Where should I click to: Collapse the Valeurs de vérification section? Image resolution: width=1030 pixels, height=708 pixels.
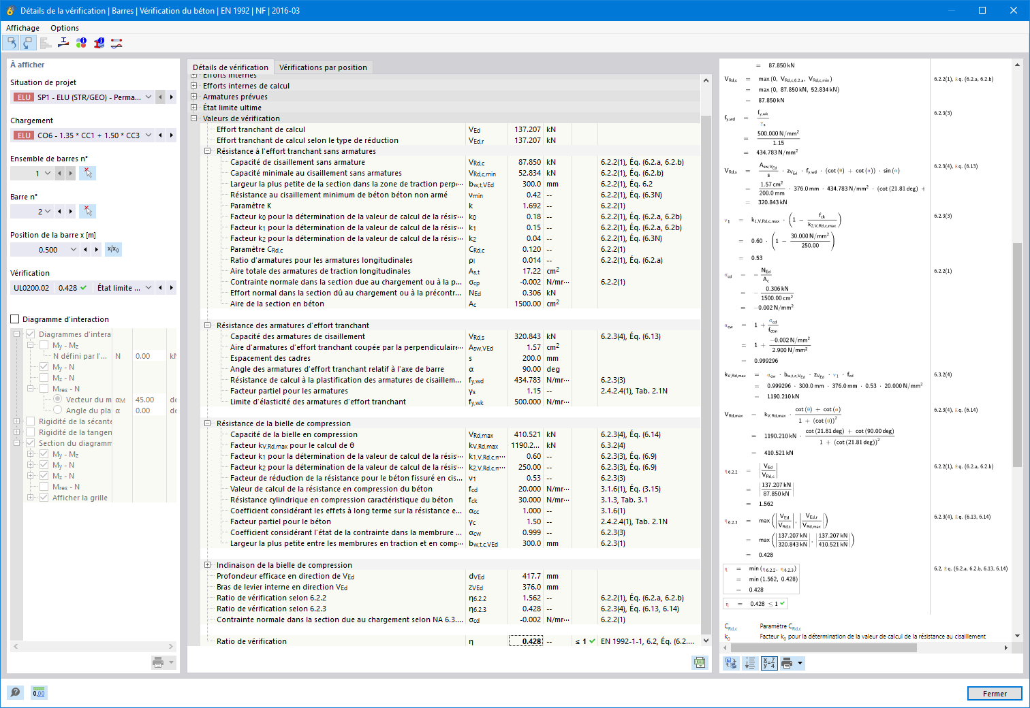click(x=194, y=118)
